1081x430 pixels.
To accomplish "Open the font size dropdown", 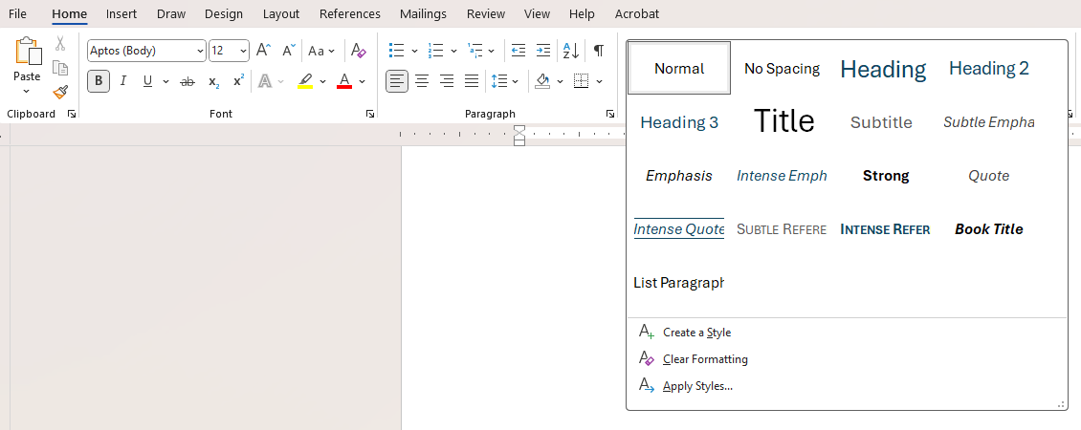I will pyautogui.click(x=243, y=51).
